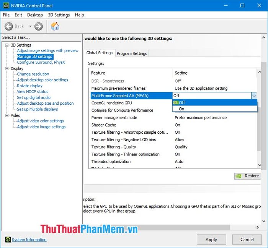This screenshot has height=248, width=268.
Task: Collapse the Display tree node
Action: [7, 68]
